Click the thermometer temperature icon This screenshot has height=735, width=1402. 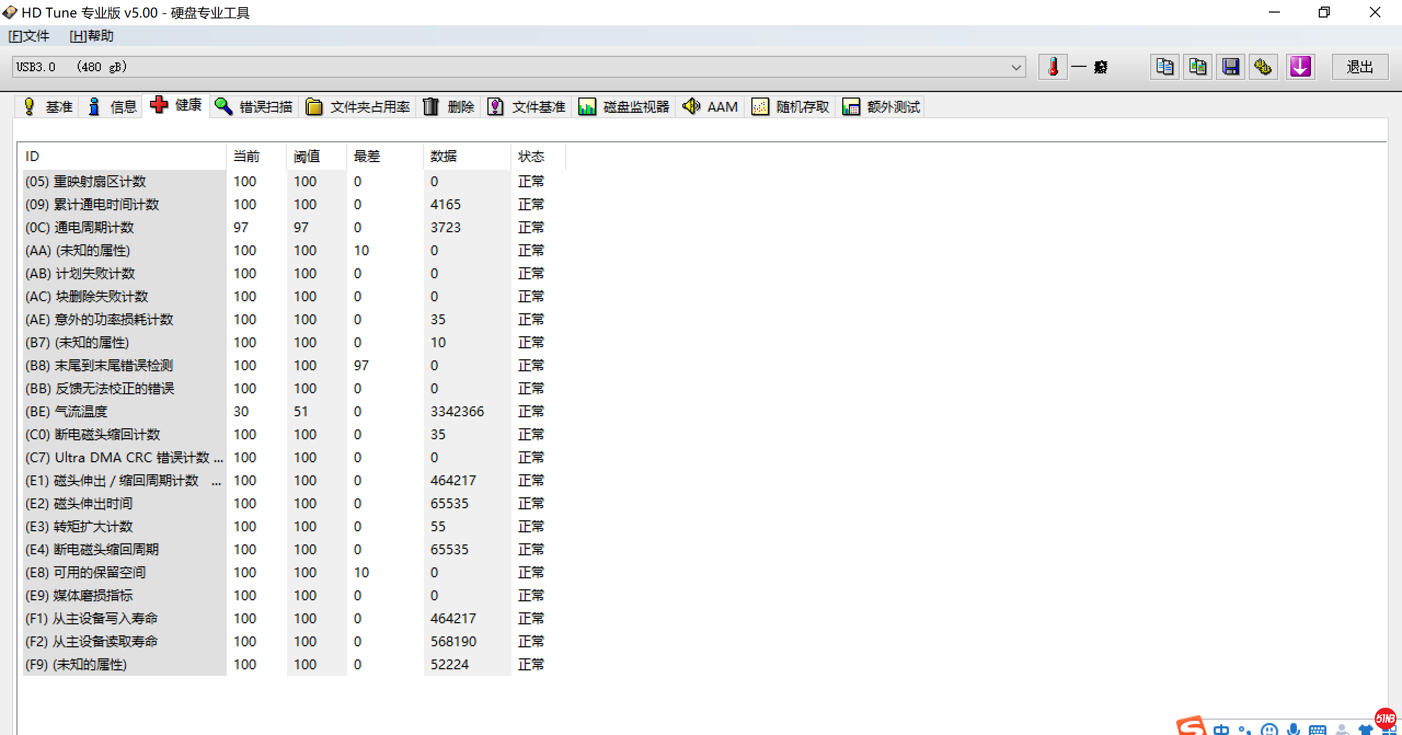[x=1053, y=67]
